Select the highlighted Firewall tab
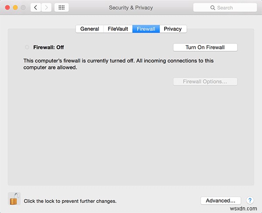 point(146,29)
